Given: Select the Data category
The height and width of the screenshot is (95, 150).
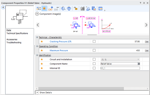Looking at the screenshot, I should pos(9,30).
